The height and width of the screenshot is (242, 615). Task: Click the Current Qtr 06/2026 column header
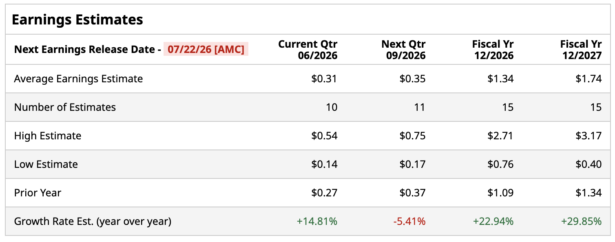[308, 50]
